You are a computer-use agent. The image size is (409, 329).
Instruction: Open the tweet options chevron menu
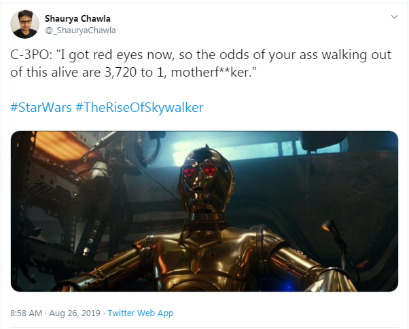click(395, 16)
